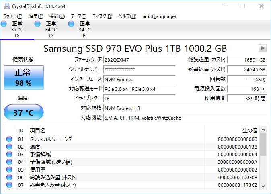Click the next disk arrow button

pyautogui.click(x=263, y=48)
